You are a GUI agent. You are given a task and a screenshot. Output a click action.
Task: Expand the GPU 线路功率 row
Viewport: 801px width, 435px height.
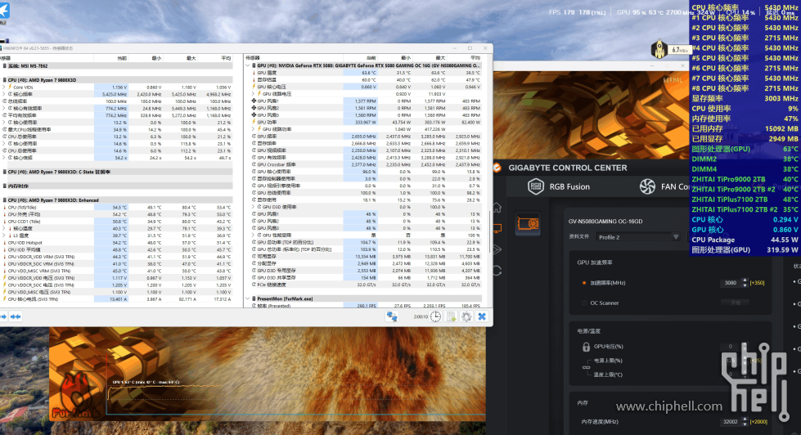(254, 129)
